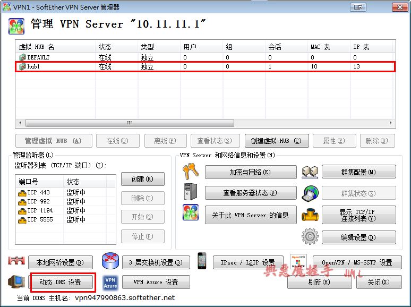The image size is (411, 307).
Task: Click the globe laptop icon beside 群集状态
Action: click(310, 193)
